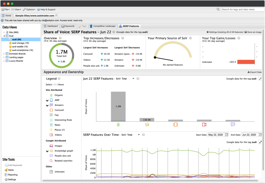This screenshot has width=265, height=183.
Task: Expand the Luxury Brands tree node
Action: click(x=4, y=61)
